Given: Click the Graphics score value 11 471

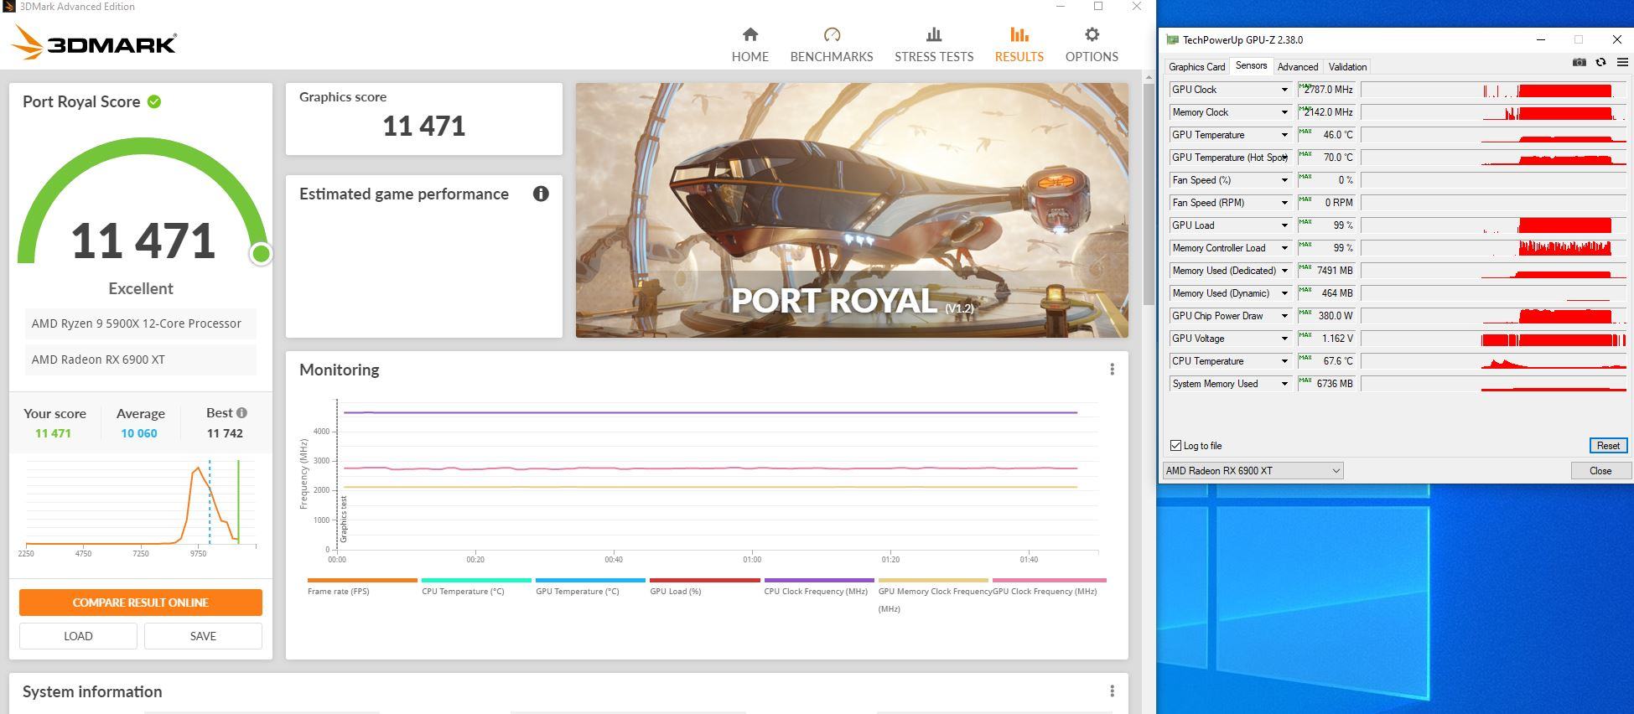Looking at the screenshot, I should tap(423, 126).
